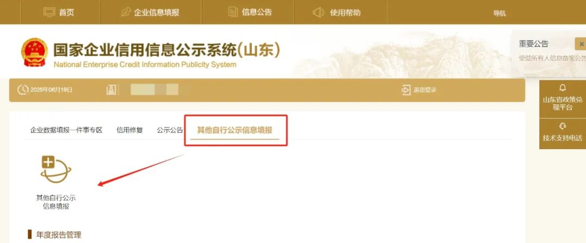
Task: Open 其他自行公示信息填报 globe-plus icon
Action: pos(56,169)
